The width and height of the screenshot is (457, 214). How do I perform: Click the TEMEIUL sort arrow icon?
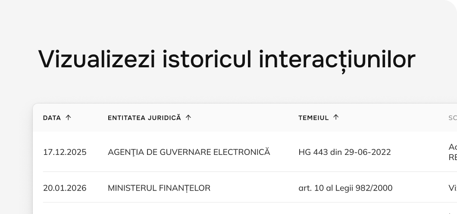(336, 117)
